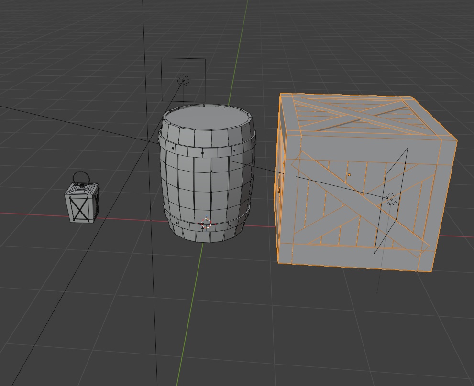474x386 pixels.
Task: Select the barrel object in the viewport
Action: (x=208, y=174)
